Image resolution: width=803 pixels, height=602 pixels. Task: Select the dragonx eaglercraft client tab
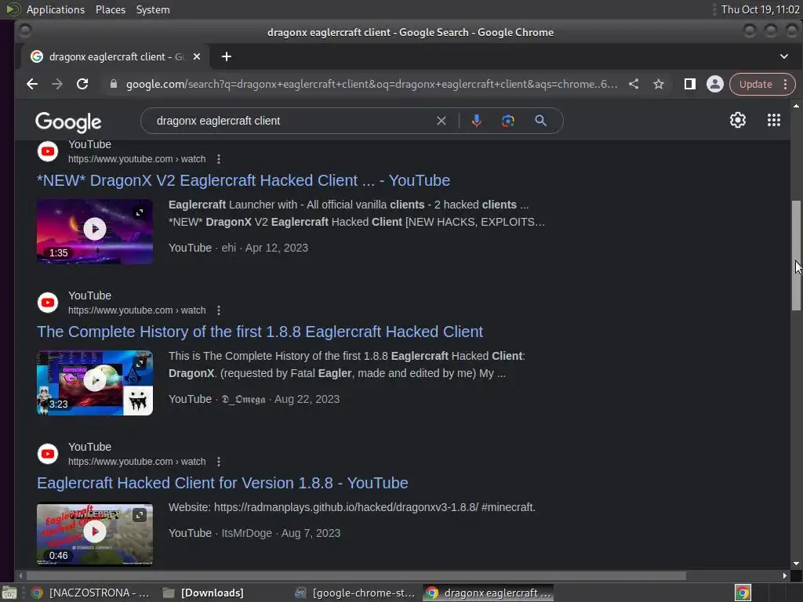click(115, 56)
